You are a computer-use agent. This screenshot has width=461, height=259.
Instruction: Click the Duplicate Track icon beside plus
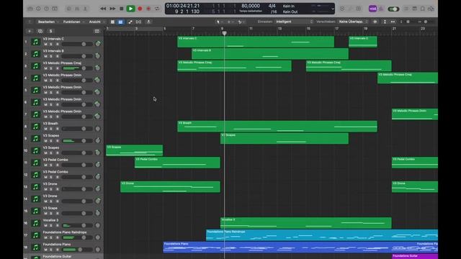[40, 31]
